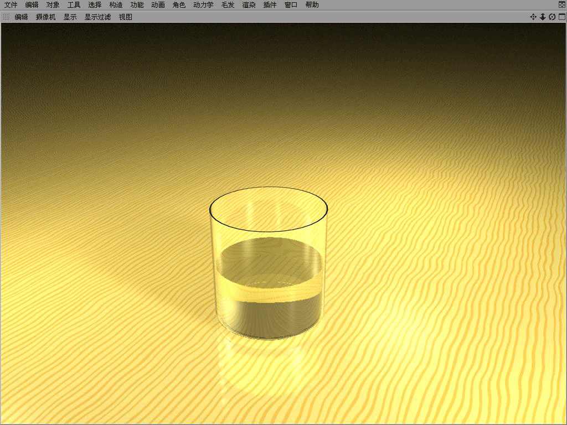Open the 工具 menu
The image size is (567, 425).
pos(74,5)
